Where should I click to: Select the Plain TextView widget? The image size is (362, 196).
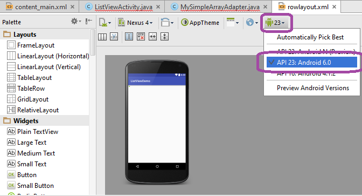click(x=32, y=132)
